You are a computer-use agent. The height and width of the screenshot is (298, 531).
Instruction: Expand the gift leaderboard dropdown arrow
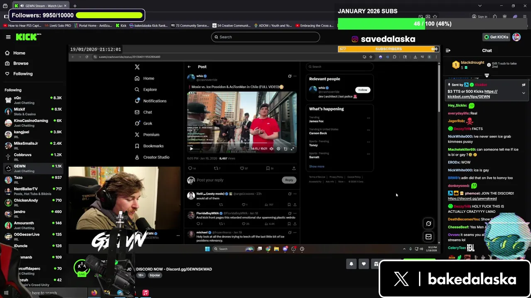coord(487,76)
